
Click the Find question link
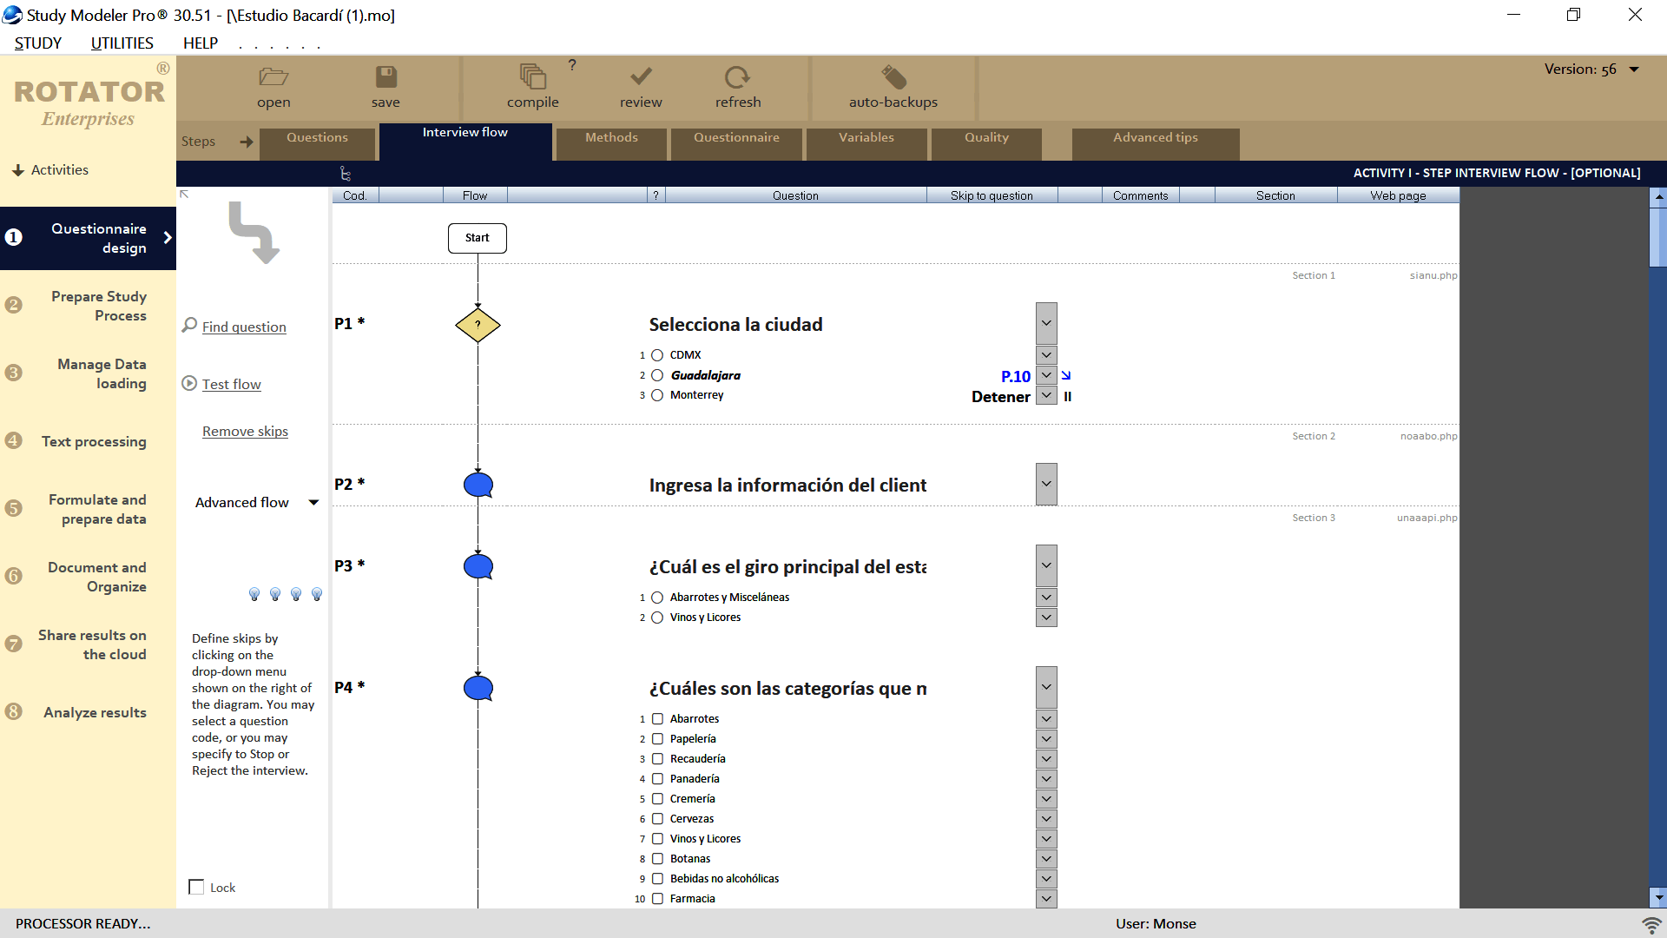(x=243, y=327)
